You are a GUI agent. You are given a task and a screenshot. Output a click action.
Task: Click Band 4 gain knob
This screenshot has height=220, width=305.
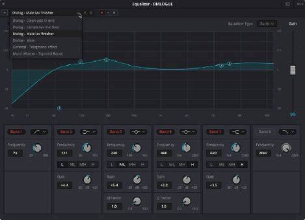pos(187,180)
